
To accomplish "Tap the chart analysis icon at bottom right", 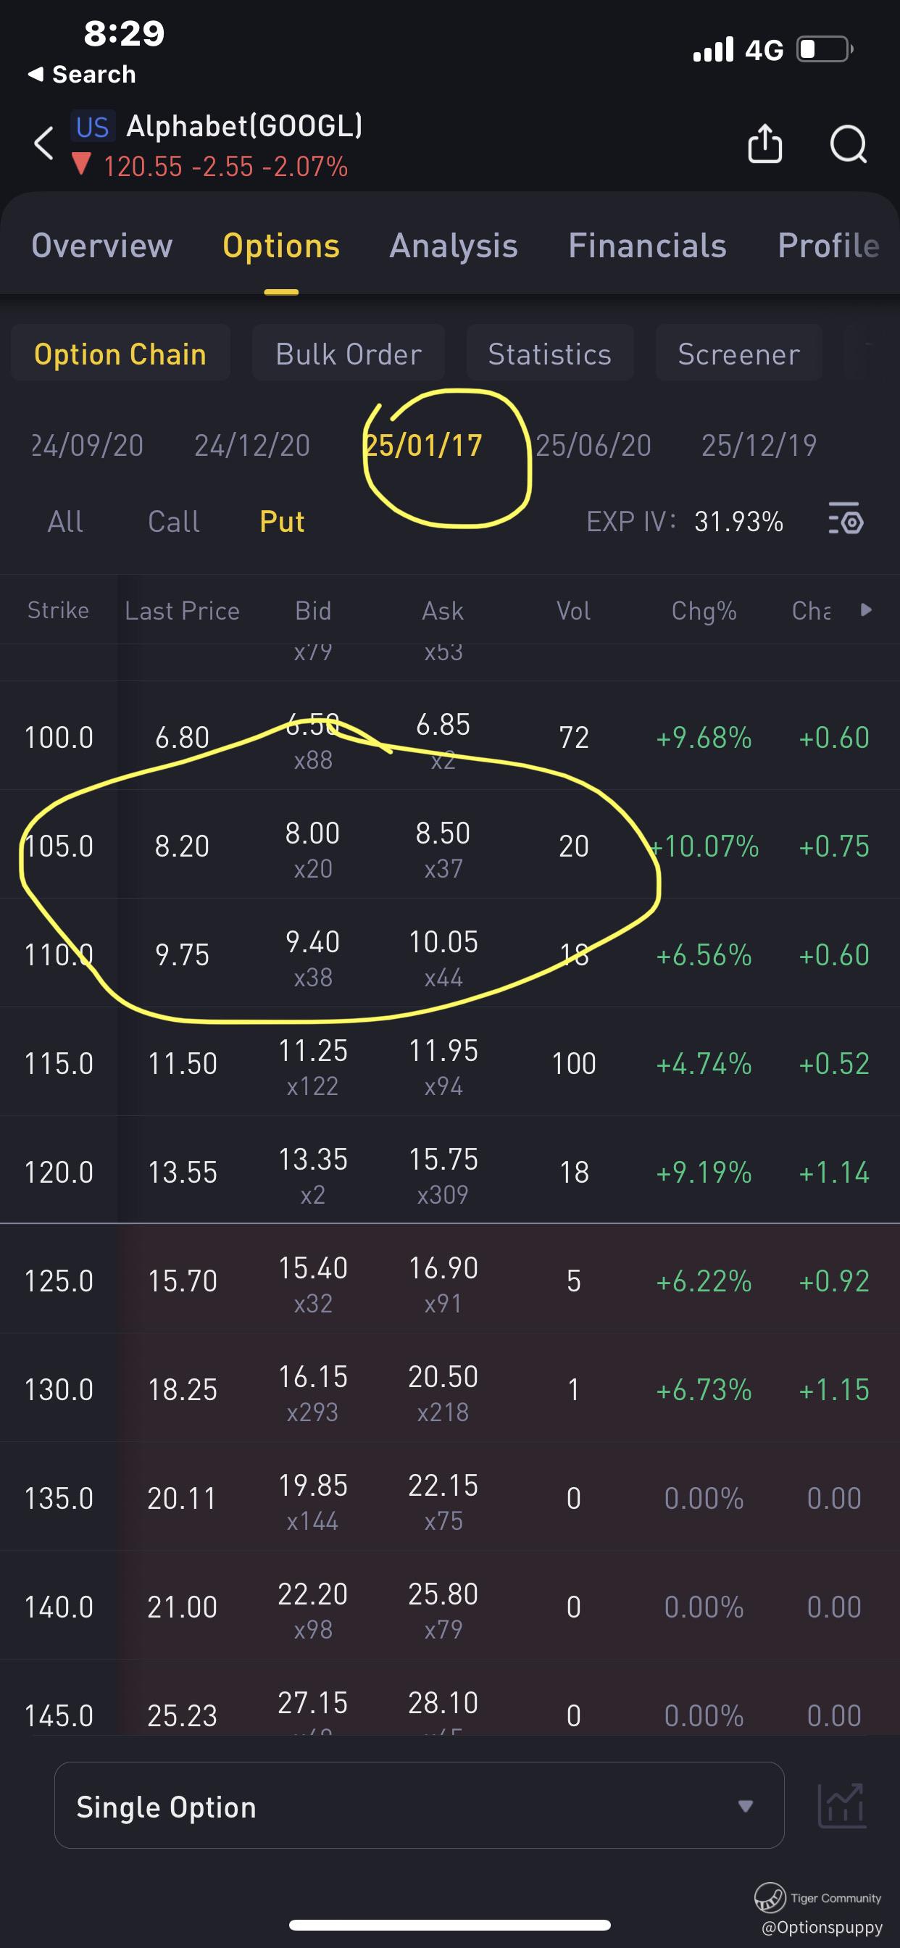I will 842,1805.
